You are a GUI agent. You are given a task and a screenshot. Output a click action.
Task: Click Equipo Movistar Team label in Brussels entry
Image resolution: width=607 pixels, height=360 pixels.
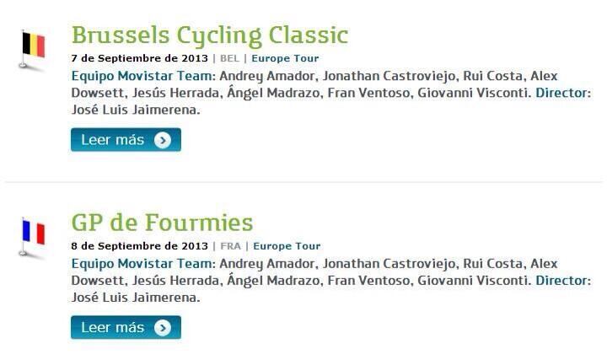pyautogui.click(x=143, y=76)
